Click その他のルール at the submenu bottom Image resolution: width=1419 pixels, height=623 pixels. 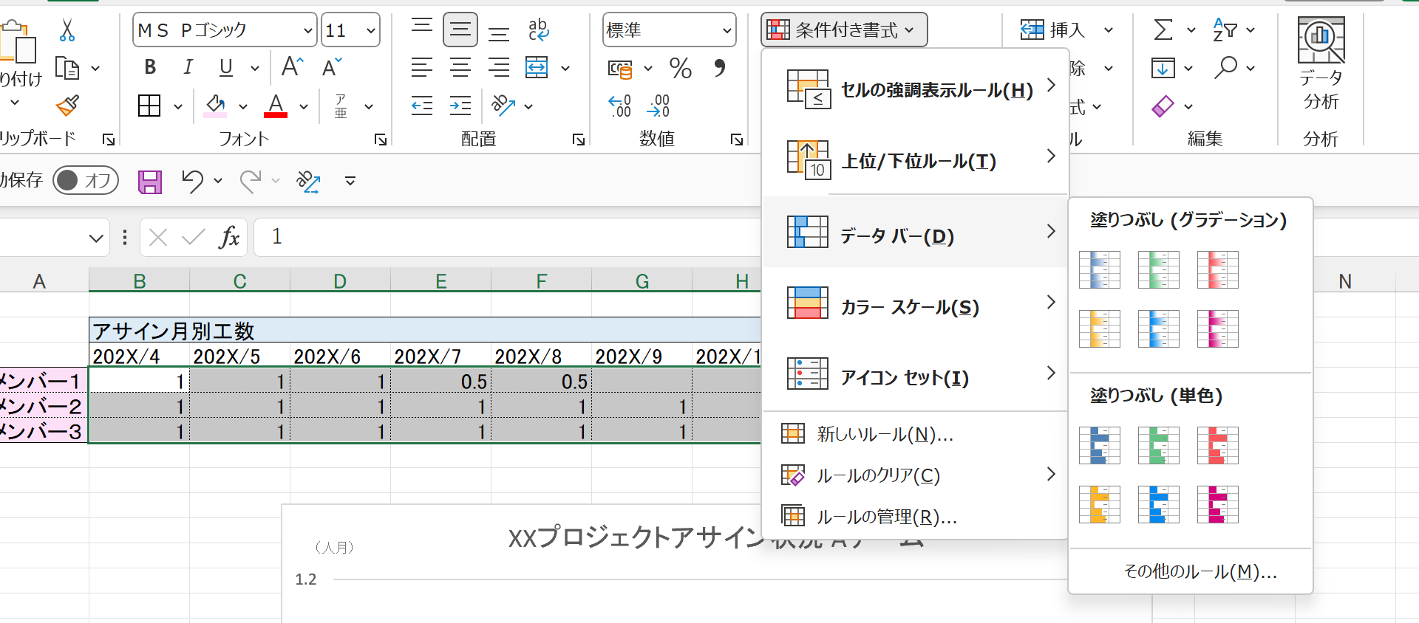[1199, 571]
